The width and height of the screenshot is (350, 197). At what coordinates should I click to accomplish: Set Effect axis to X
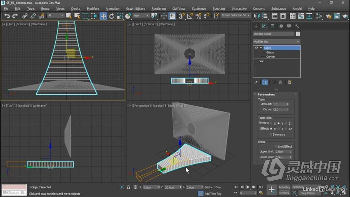point(271,129)
